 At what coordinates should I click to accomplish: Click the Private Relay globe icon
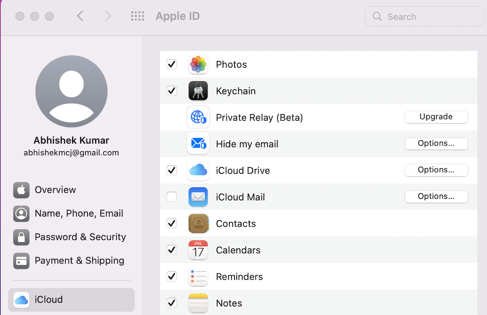(198, 117)
